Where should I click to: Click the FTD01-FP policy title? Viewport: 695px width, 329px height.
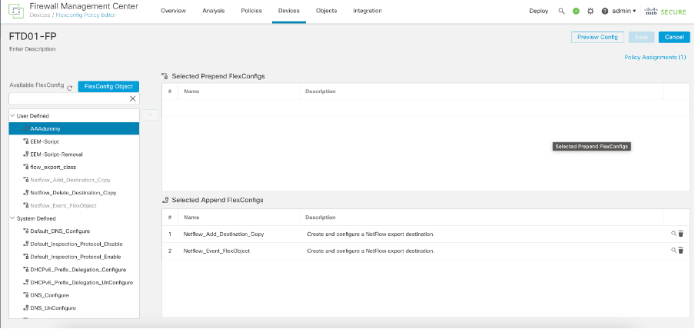pos(33,36)
